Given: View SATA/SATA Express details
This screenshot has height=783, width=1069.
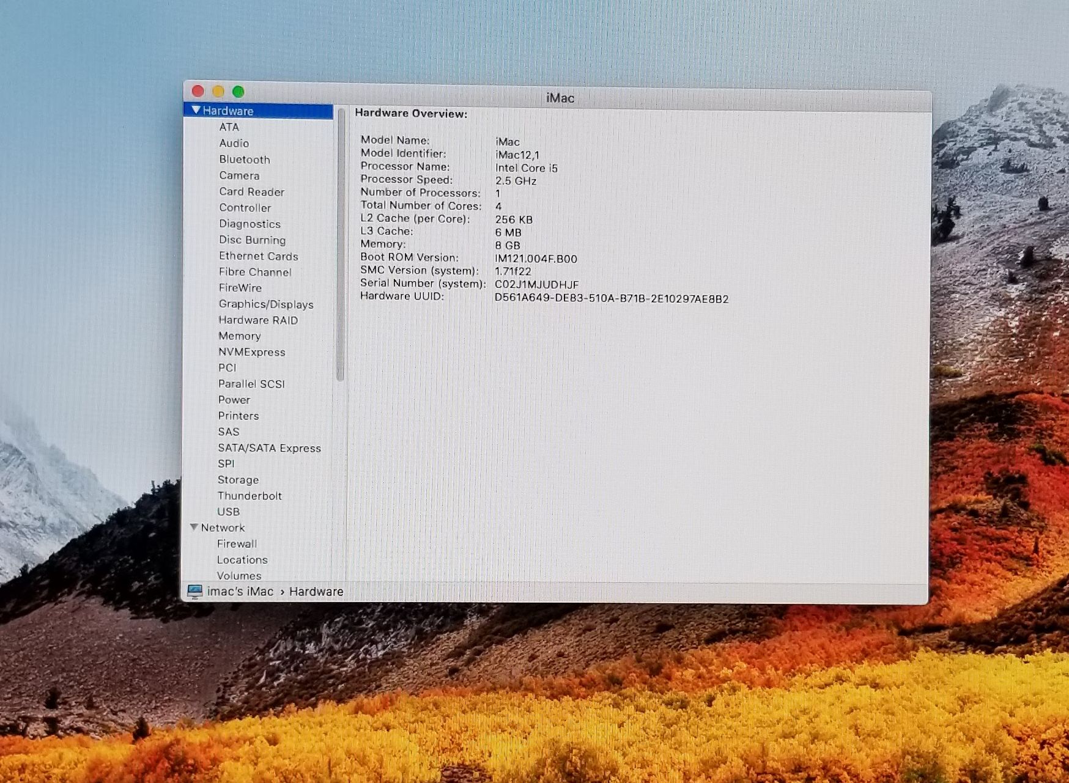Looking at the screenshot, I should click(x=269, y=448).
